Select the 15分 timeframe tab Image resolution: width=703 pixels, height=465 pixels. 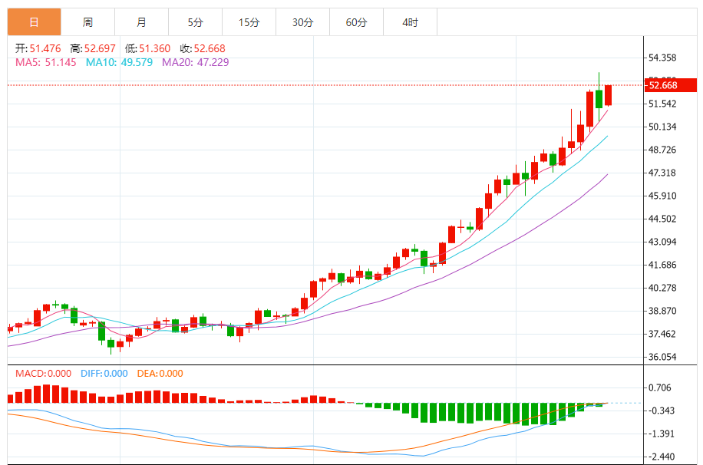[x=249, y=22]
